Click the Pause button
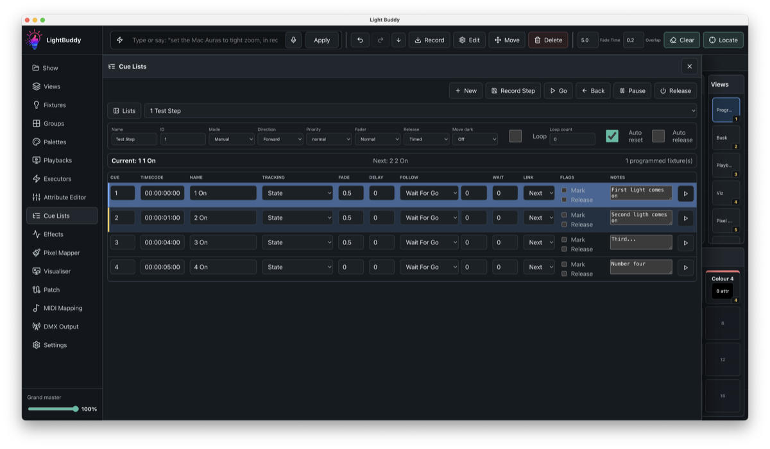Image resolution: width=770 pixels, height=449 pixels. 632,91
